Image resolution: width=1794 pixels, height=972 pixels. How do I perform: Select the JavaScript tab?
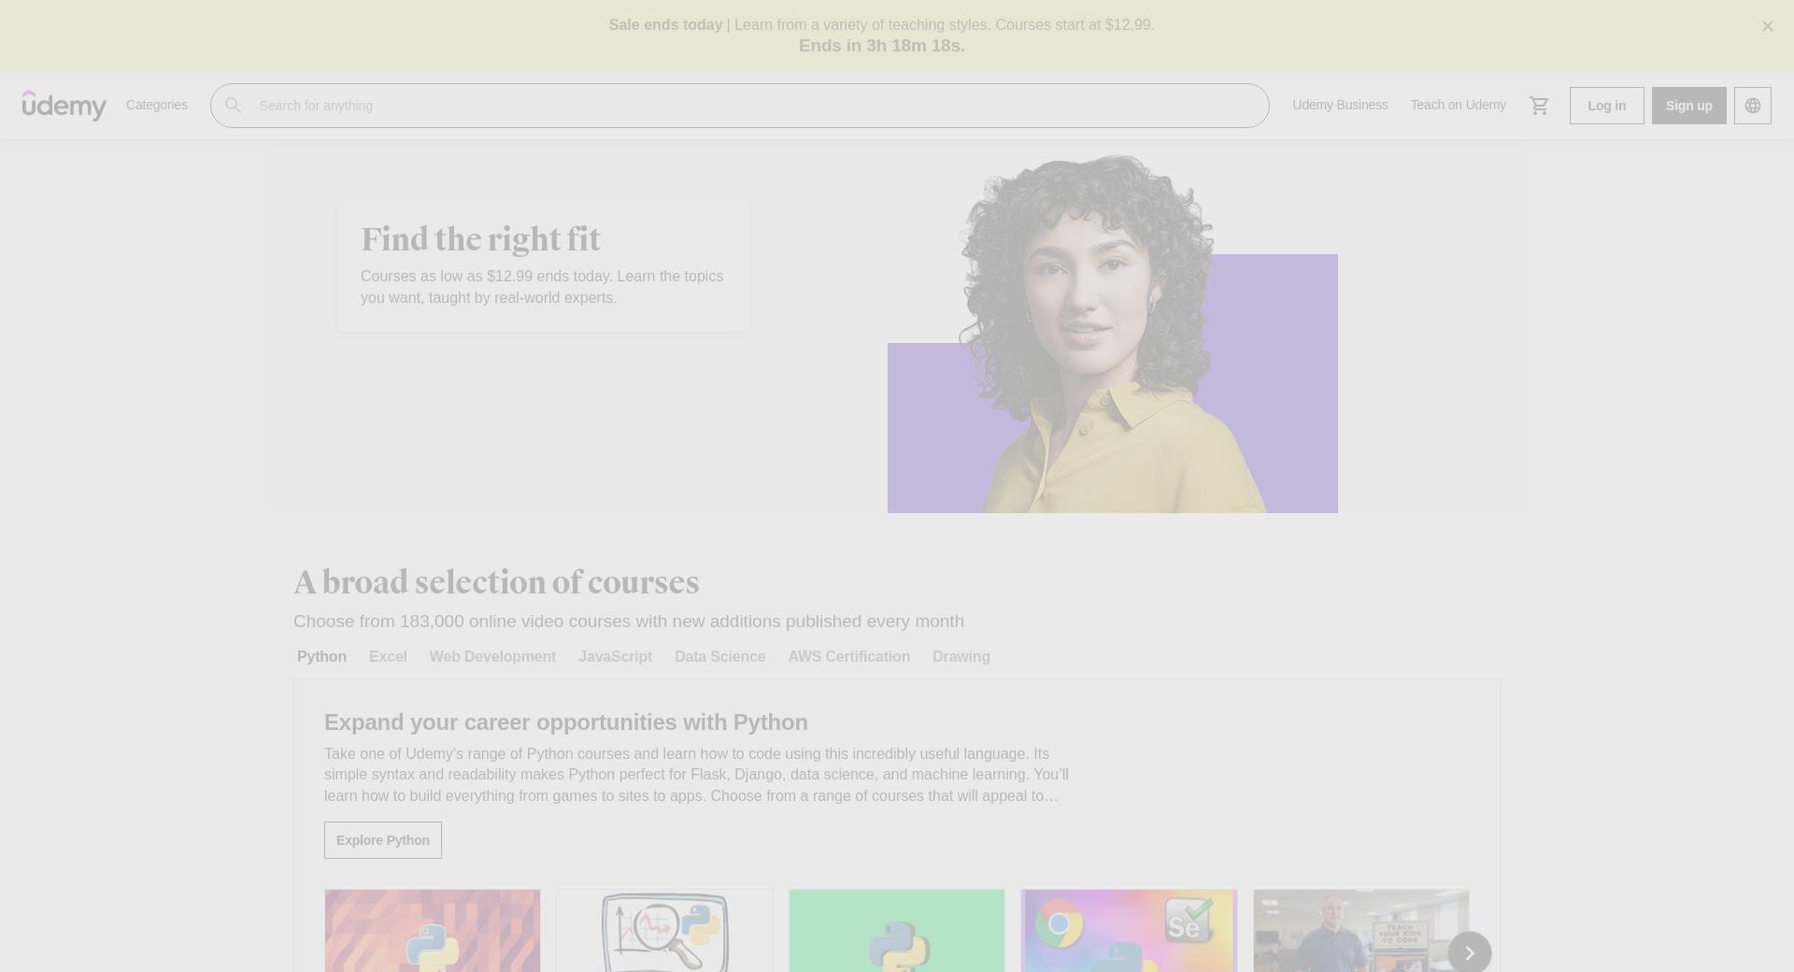[x=615, y=657]
